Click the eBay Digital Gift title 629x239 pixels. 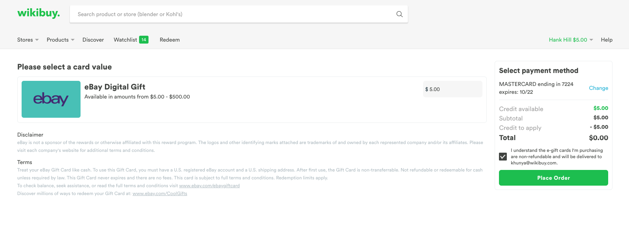click(x=115, y=87)
